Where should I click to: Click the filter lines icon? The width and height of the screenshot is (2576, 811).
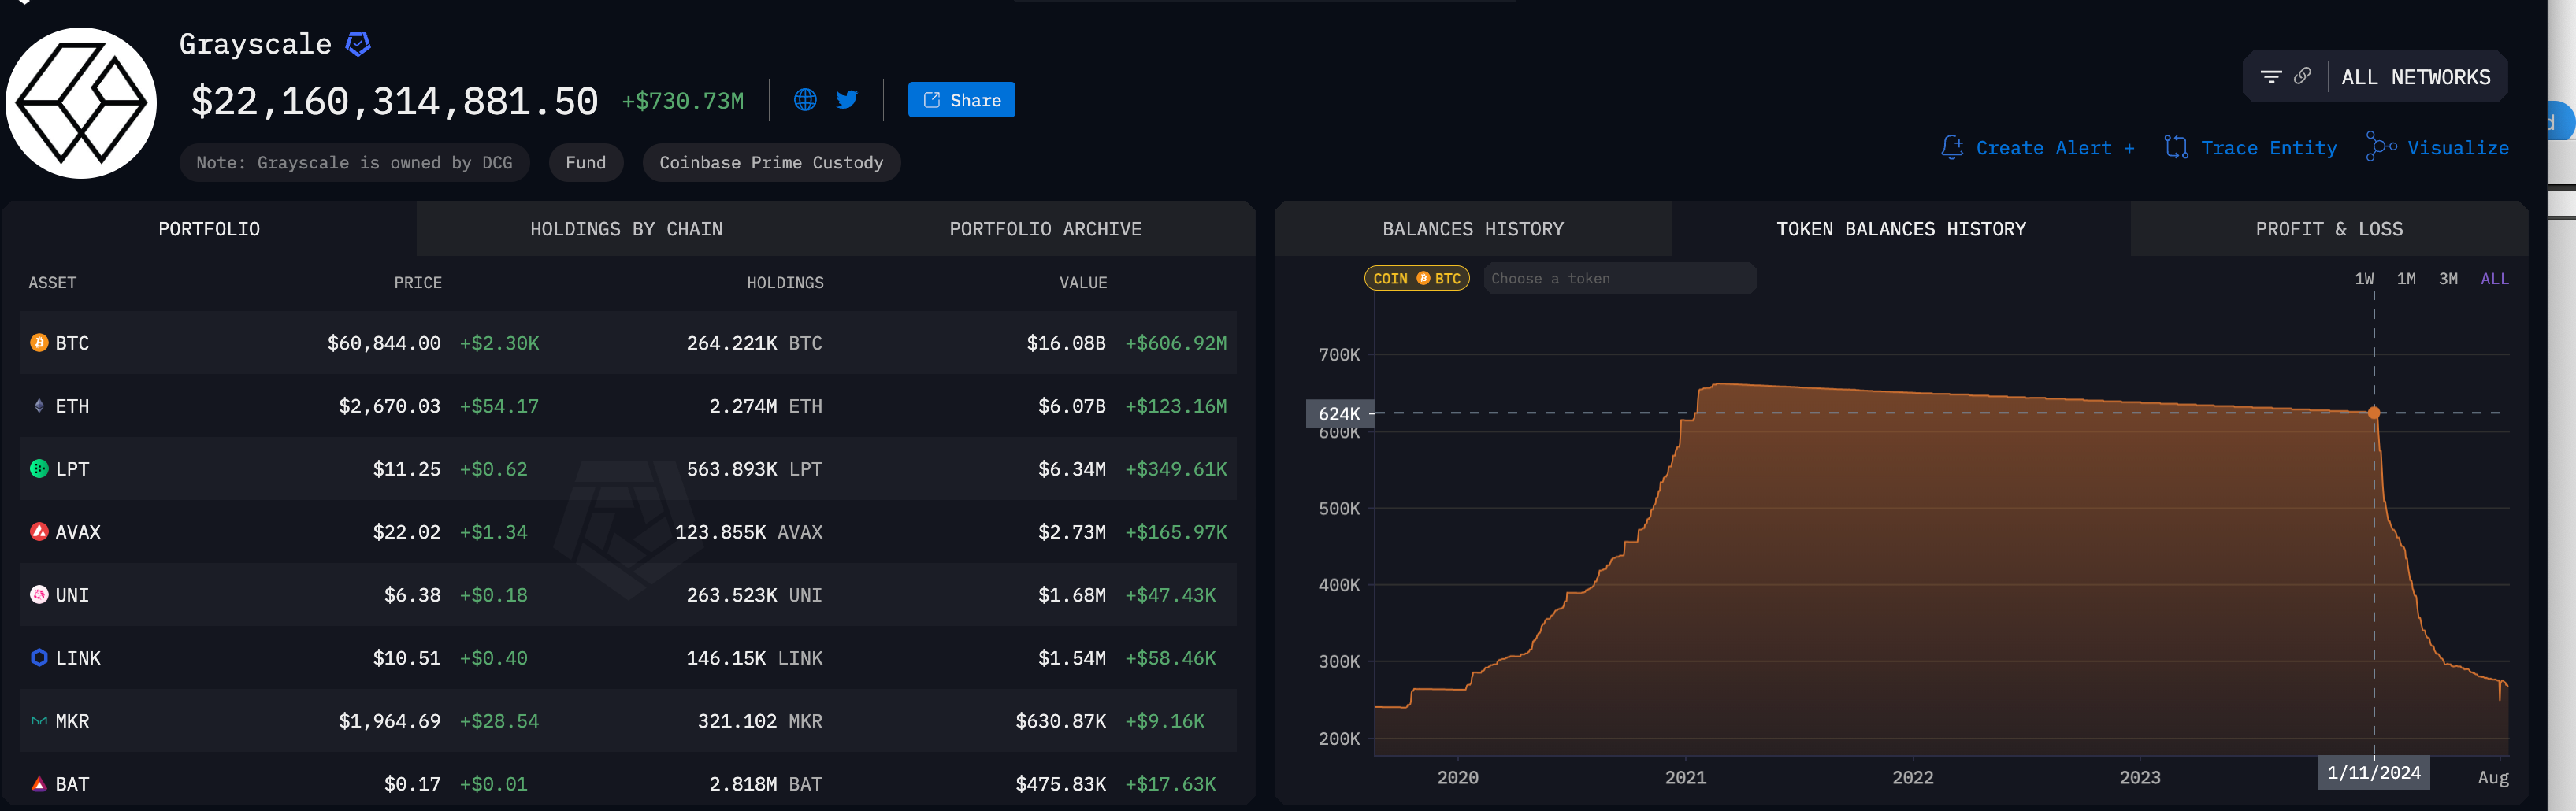point(2271,77)
